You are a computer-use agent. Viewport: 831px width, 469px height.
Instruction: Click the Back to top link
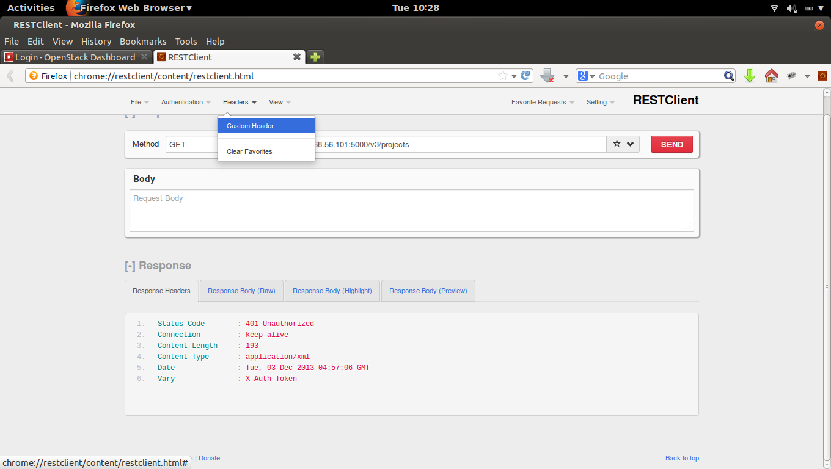coord(682,458)
